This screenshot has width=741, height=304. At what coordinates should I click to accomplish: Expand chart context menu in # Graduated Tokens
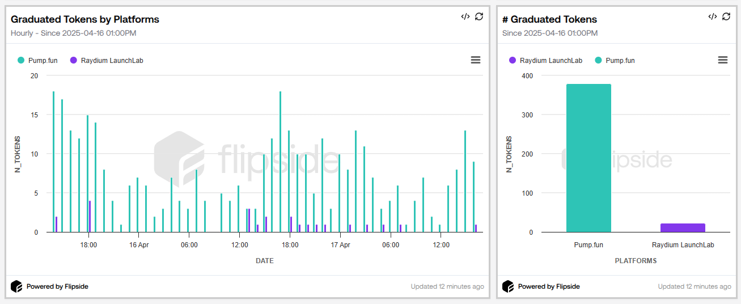723,60
